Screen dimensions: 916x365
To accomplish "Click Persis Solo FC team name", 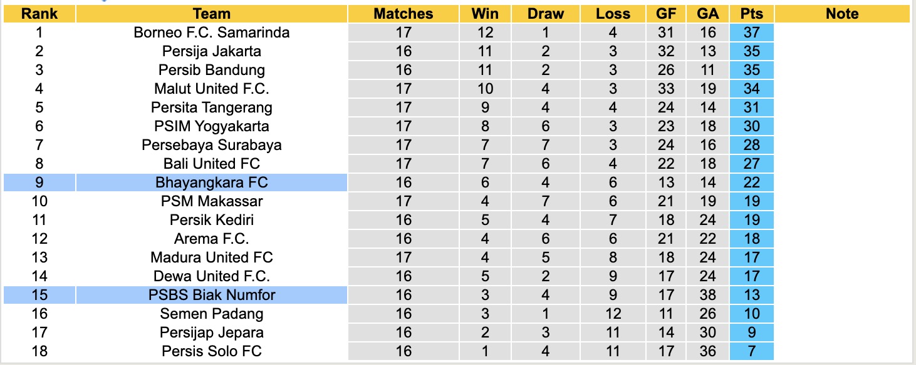I will 212,351.
